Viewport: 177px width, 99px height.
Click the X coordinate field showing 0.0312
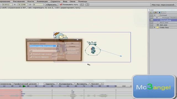point(7,5)
